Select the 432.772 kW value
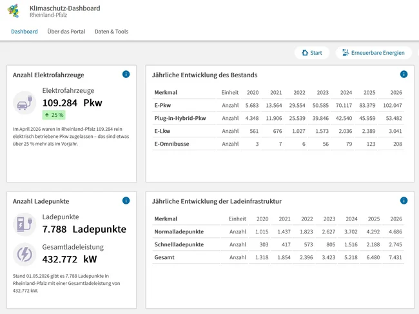Screen dimensions: 419x314 click(70, 259)
